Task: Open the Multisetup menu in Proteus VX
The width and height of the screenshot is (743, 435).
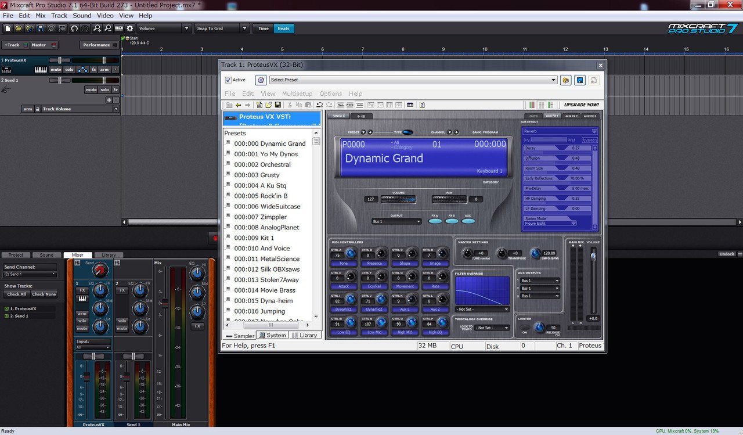Action: click(x=297, y=94)
